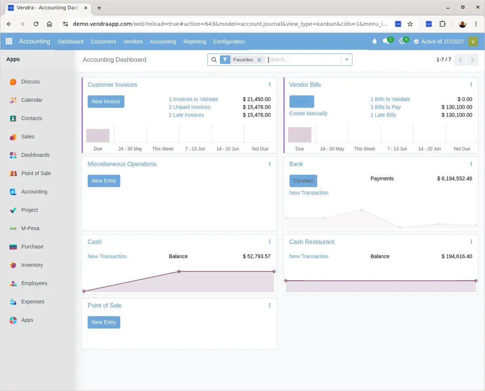The height and width of the screenshot is (391, 485).
Task: Open 1 Invoices to Validate link
Action: pos(194,99)
